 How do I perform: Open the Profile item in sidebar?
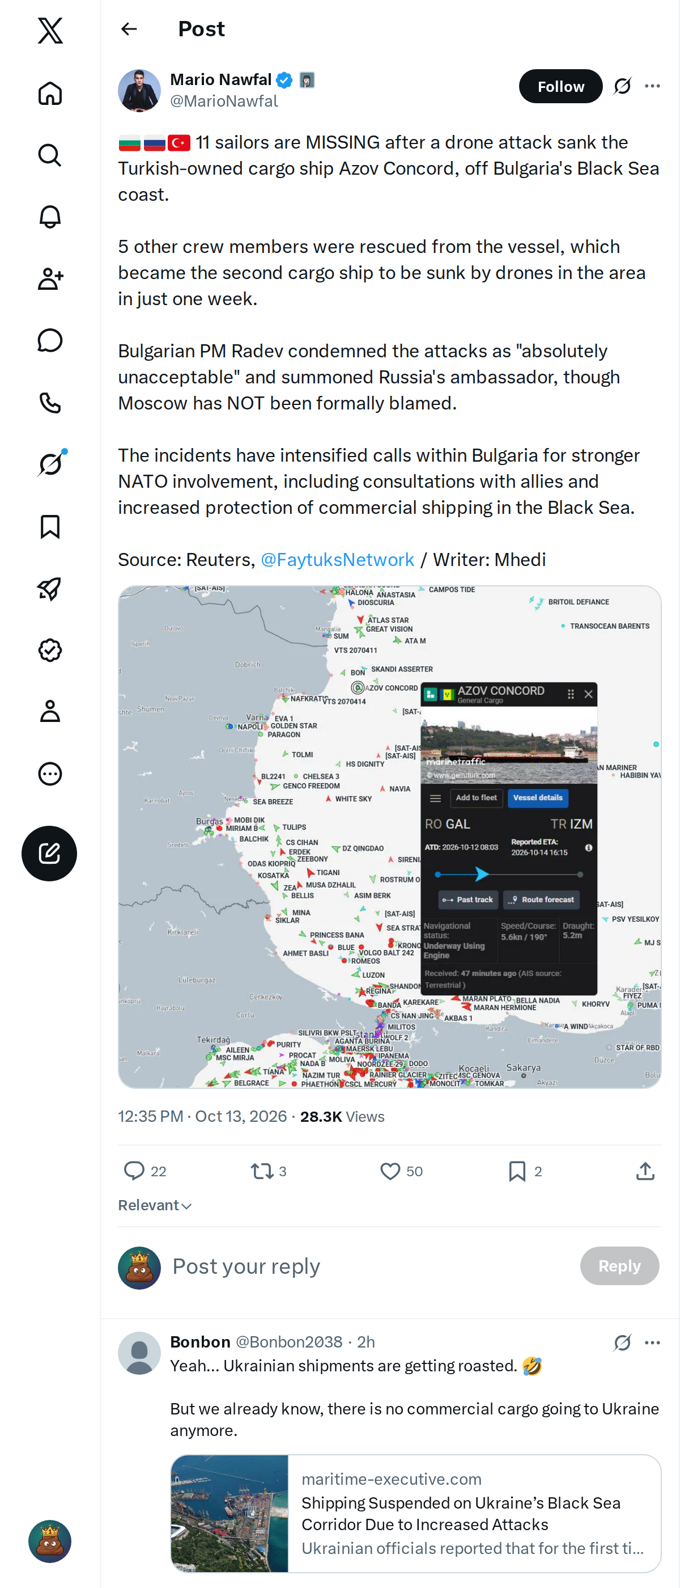point(50,711)
